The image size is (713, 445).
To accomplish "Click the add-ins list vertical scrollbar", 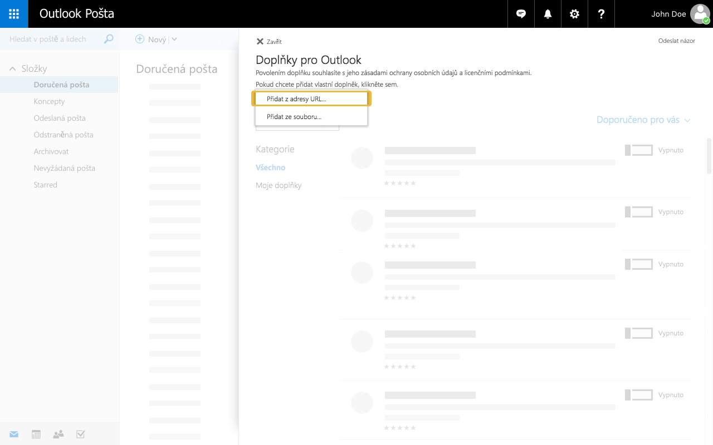I will click(709, 156).
